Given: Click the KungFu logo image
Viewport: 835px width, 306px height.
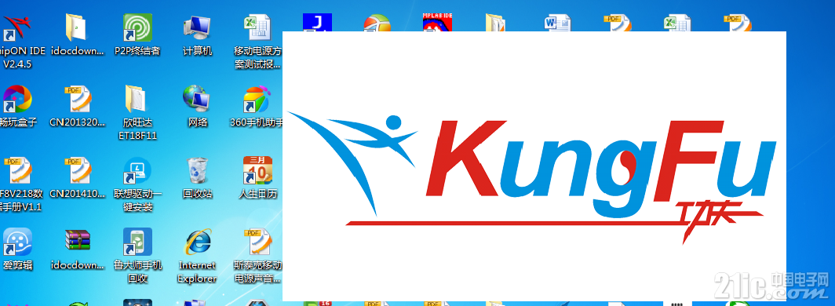Looking at the screenshot, I should [x=534, y=166].
